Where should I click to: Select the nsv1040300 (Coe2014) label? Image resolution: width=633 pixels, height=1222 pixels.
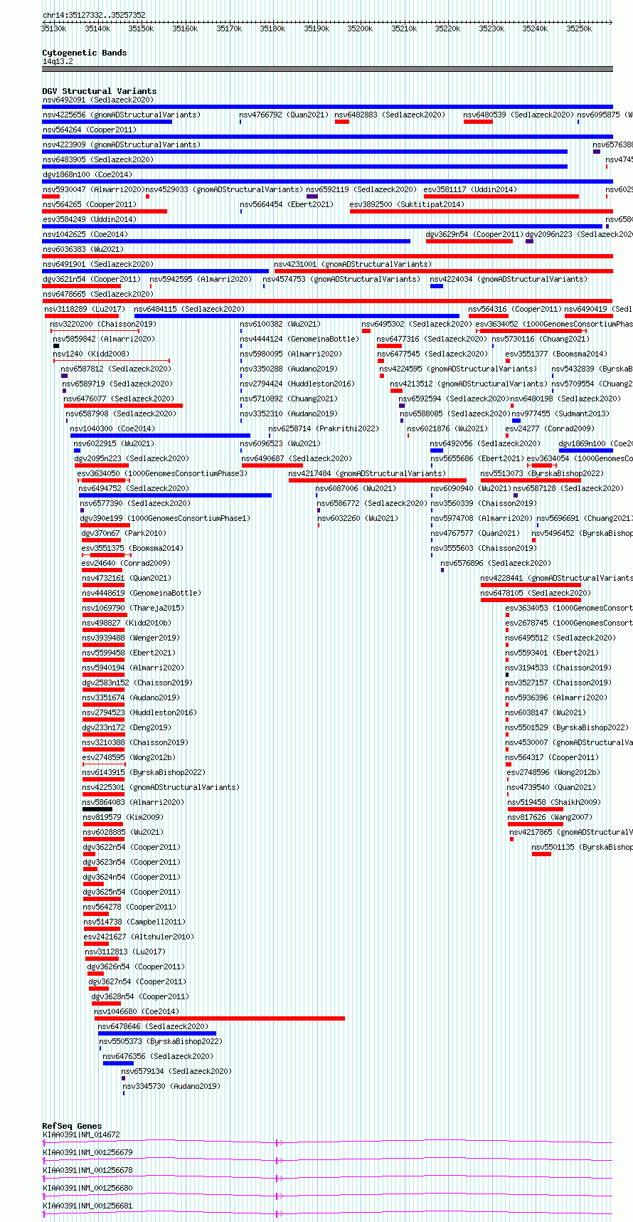112,428
